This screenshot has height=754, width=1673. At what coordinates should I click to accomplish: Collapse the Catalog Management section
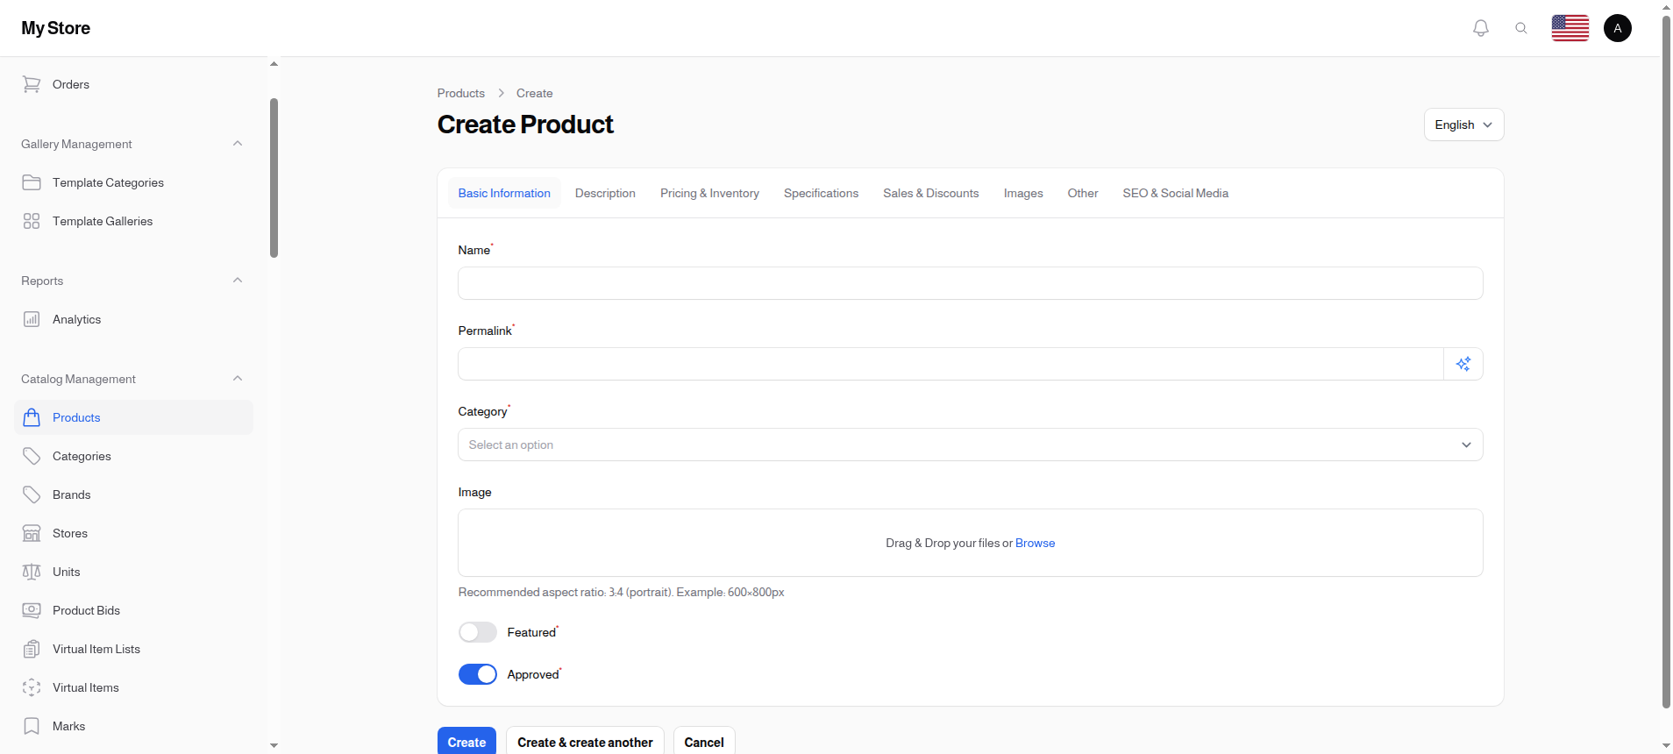coord(238,379)
